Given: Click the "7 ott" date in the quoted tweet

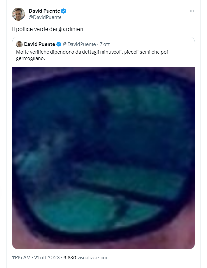Looking at the screenshot, I should click(105, 44).
